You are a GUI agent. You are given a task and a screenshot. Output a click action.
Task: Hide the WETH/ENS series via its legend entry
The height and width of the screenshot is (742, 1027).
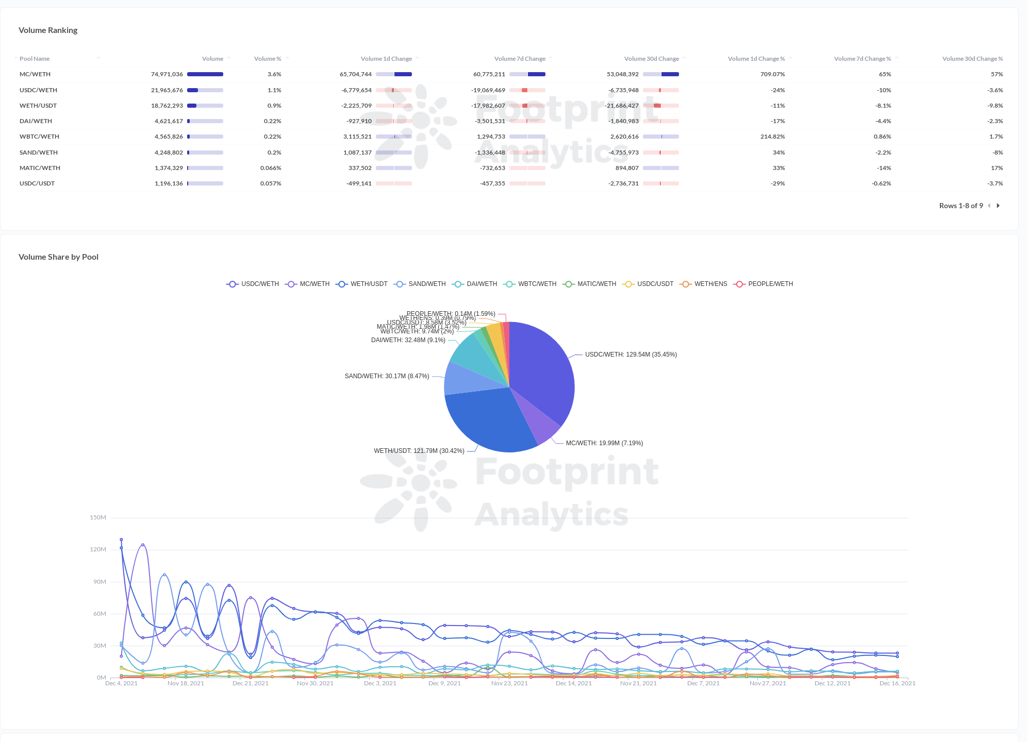coord(711,284)
